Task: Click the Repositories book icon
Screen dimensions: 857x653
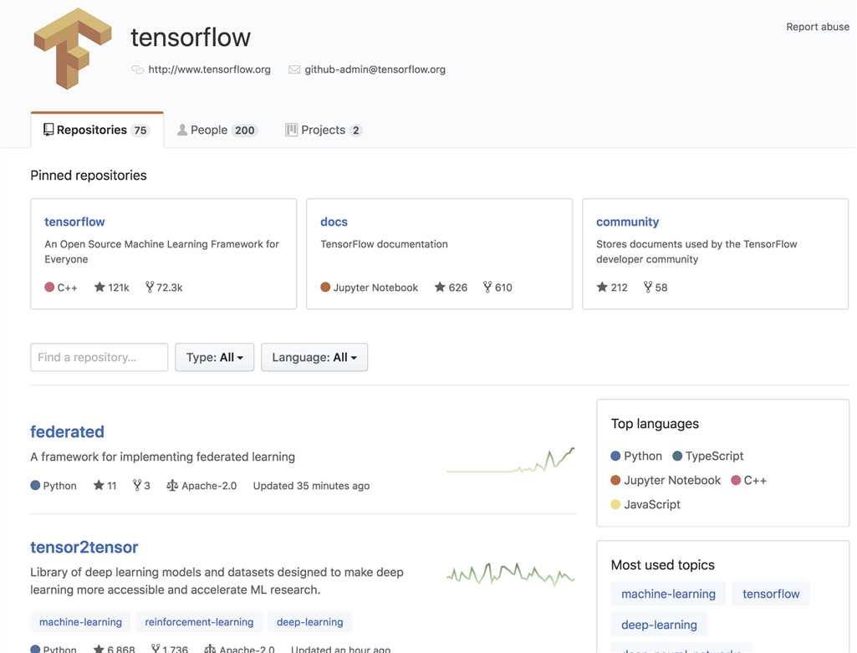Action: 48,130
